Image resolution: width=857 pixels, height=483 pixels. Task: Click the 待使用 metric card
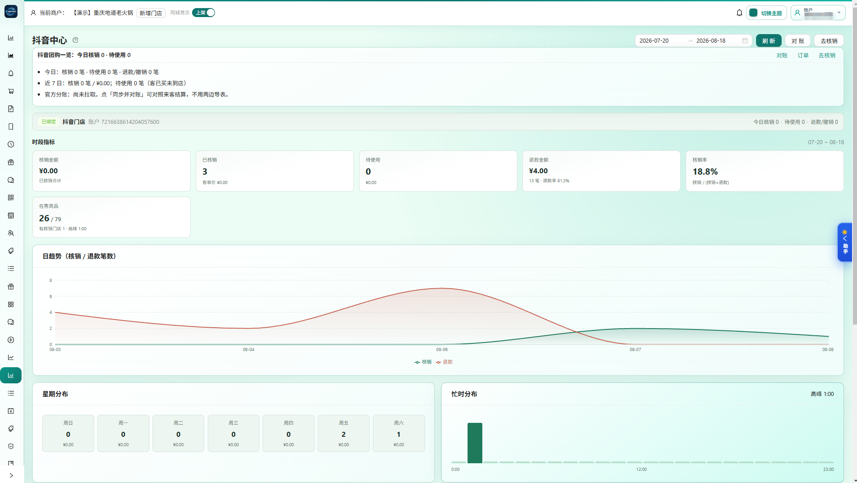[438, 171]
